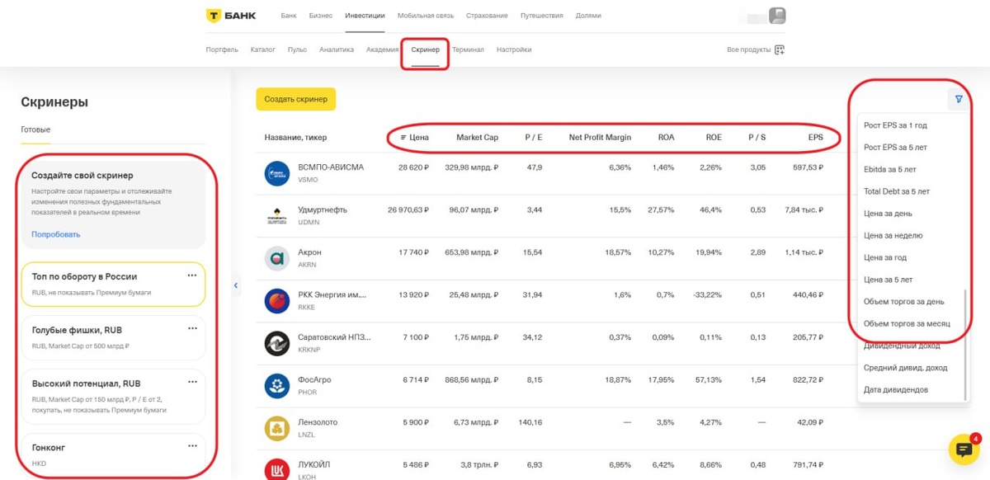
Task: Switch to the Пульс tab
Action: click(297, 49)
